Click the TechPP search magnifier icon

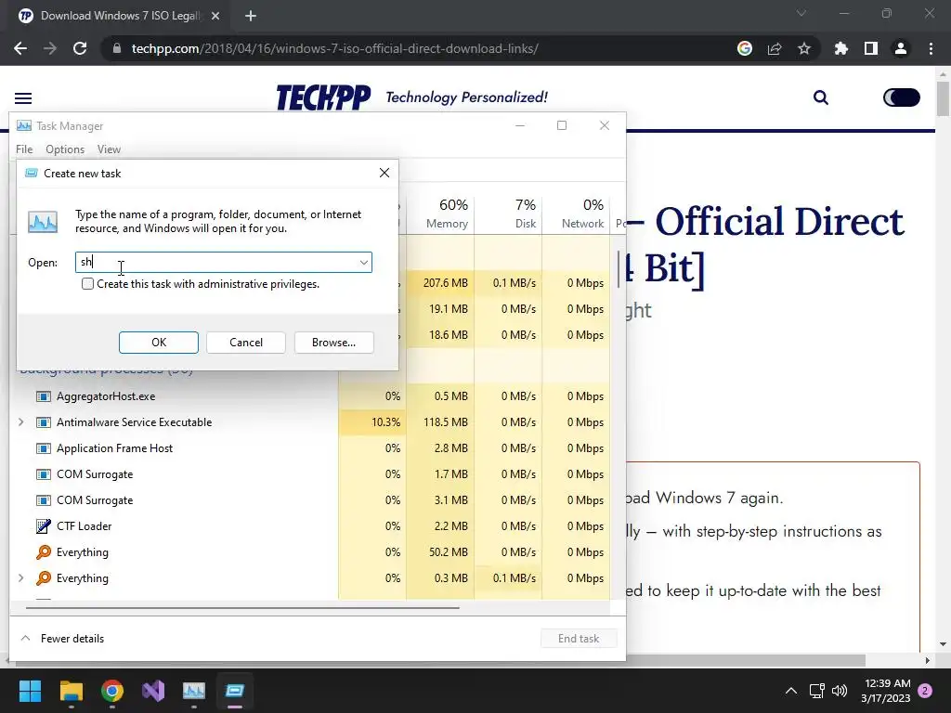[821, 97]
